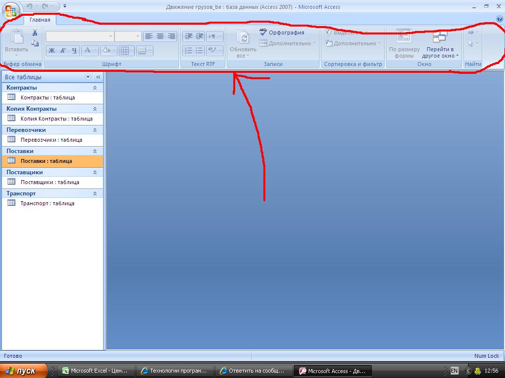Collapse the Перевозчики group
This screenshot has width=505, height=378.
(95, 130)
